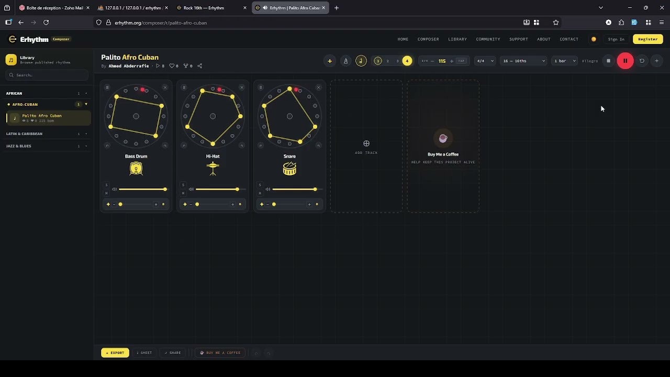Toggle the note icon circled in yellow
Screen dimensions: 670x377
361,61
